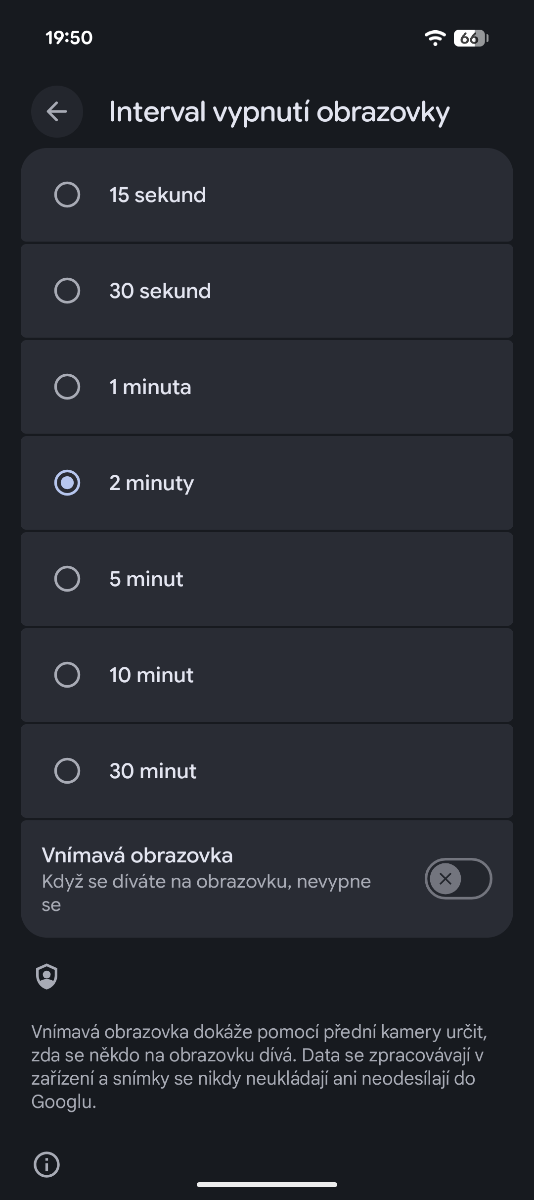Select the 2 minuty radio button
The image size is (534, 1200).
[x=67, y=483]
